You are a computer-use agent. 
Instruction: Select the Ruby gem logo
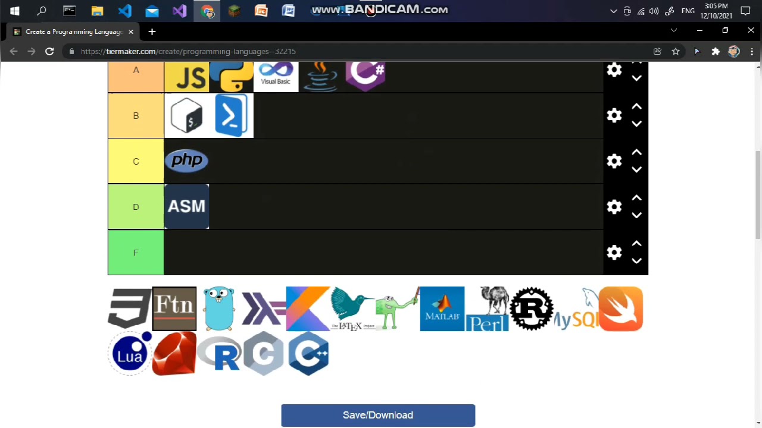click(x=174, y=354)
